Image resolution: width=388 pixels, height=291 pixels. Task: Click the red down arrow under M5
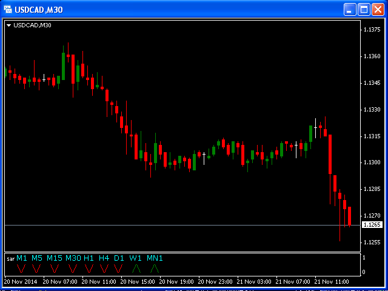37,268
